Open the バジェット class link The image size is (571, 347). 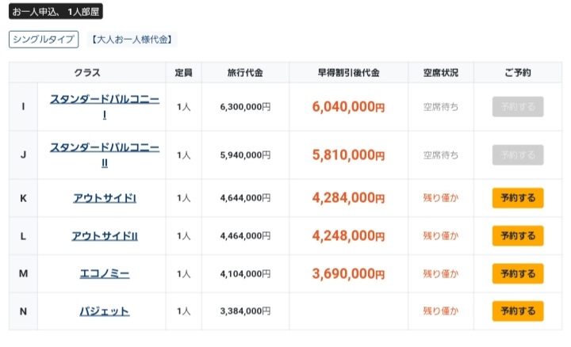pyautogui.click(x=105, y=311)
